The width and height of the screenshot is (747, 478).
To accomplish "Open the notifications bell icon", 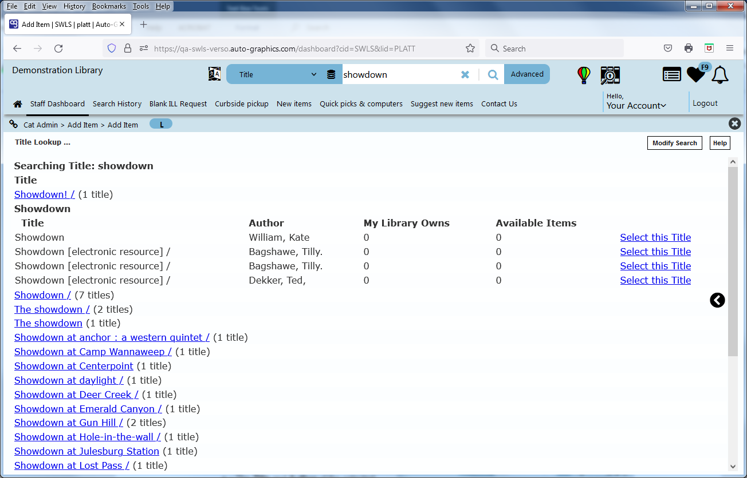I will click(720, 75).
